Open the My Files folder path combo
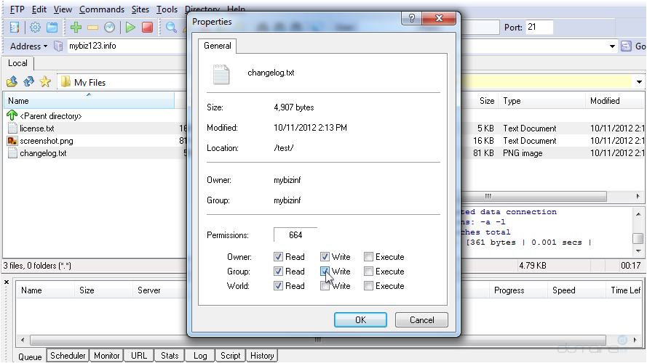Viewport: 647px width, 363px height. click(x=122, y=82)
